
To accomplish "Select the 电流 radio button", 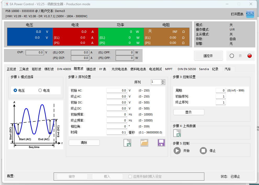I will [40, 90].
